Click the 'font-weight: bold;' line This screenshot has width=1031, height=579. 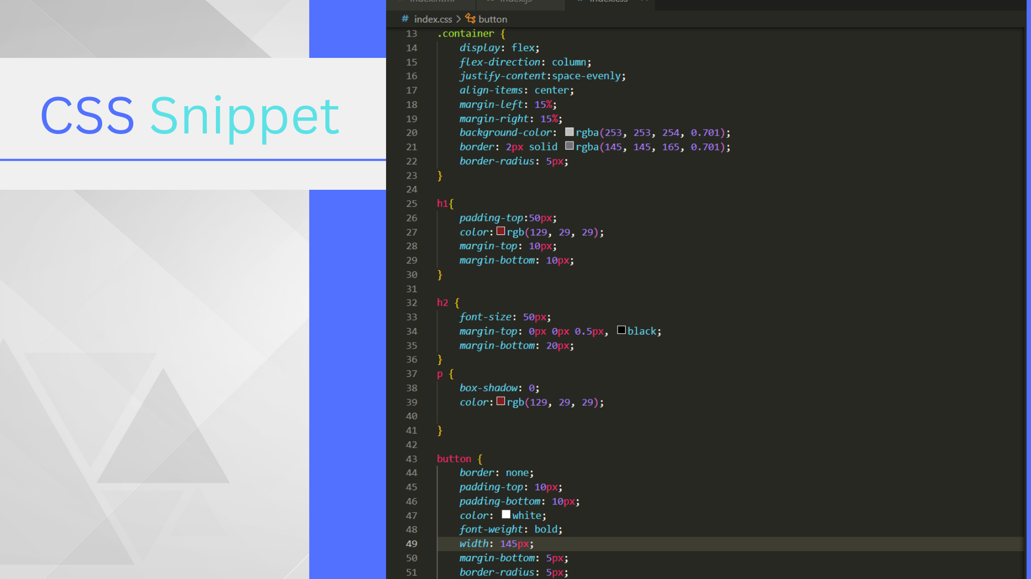[x=511, y=530]
